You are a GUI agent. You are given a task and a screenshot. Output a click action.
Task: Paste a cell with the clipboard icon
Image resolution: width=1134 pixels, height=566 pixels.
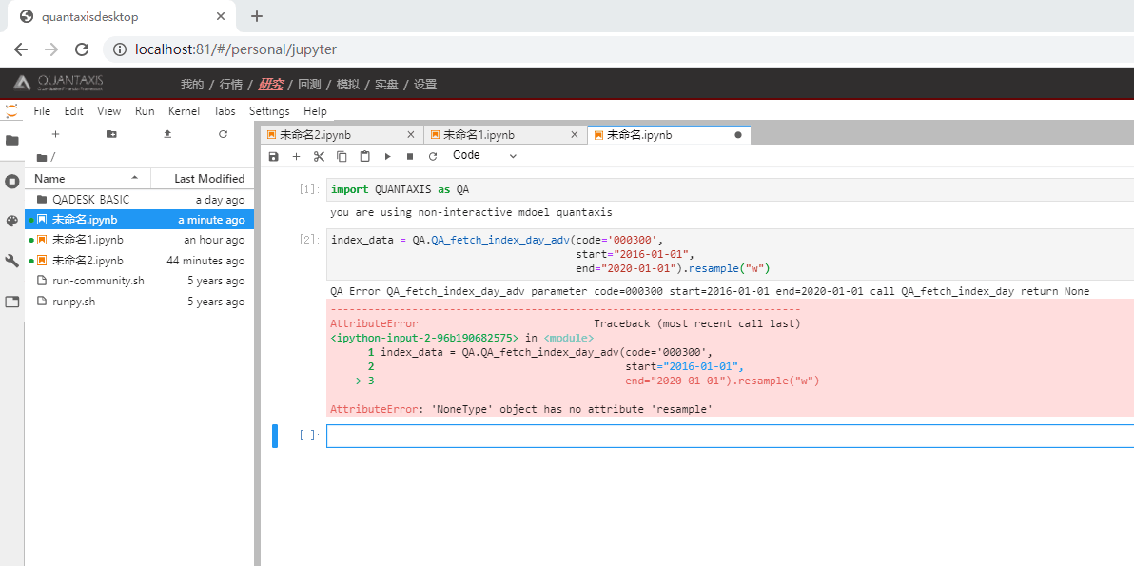[x=364, y=155]
